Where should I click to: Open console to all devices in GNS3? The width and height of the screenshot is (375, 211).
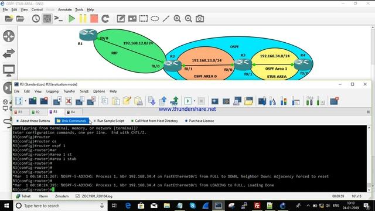click(59, 19)
